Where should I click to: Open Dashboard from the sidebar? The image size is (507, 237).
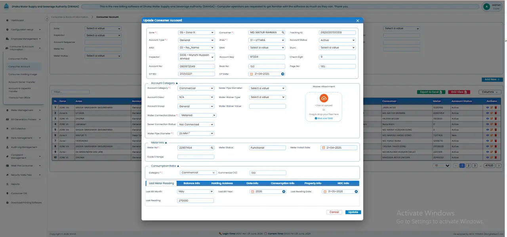pyautogui.click(x=17, y=20)
